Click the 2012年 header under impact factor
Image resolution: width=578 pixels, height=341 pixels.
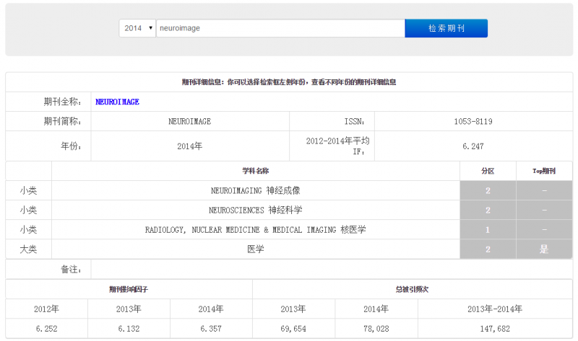(x=46, y=309)
